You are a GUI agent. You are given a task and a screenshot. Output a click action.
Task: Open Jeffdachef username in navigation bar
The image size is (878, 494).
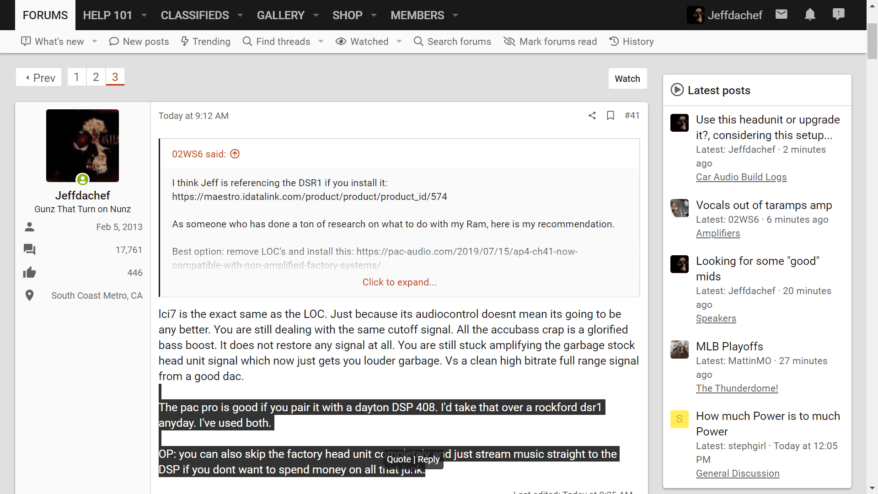(735, 15)
